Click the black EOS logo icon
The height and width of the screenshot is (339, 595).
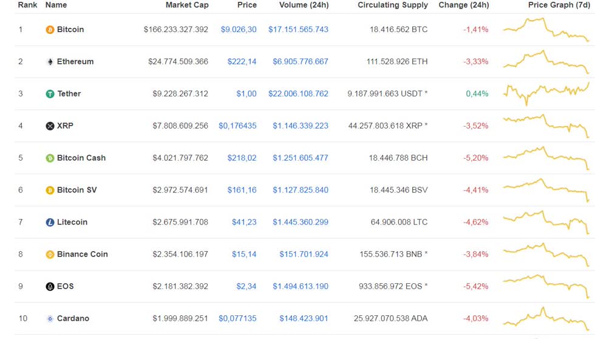(x=50, y=287)
